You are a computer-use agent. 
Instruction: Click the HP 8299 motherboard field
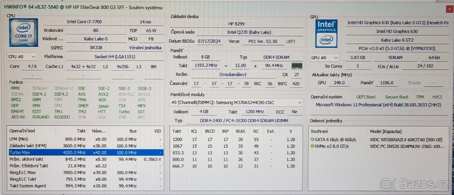click(236, 24)
